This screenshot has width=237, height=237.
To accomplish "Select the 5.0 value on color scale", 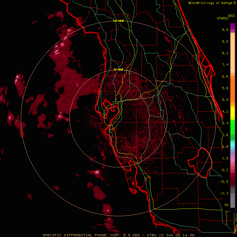I will coord(225,100).
